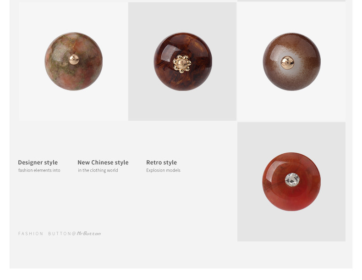Click the gold stud on brown glazed button
The image size is (362, 280).
(x=287, y=63)
